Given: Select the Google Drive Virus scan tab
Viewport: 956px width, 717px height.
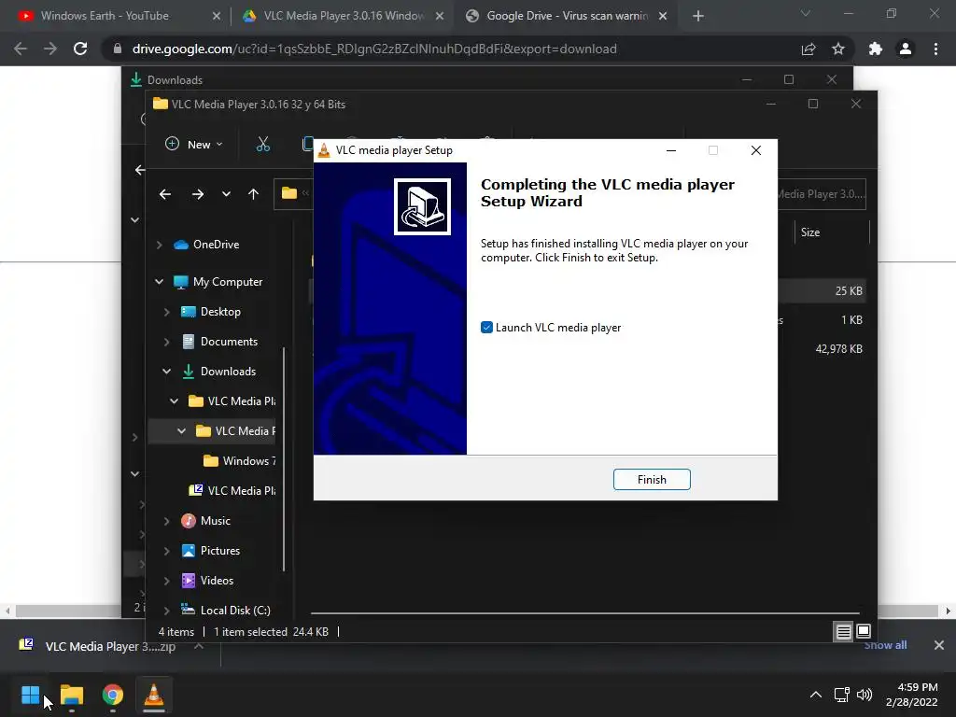Looking at the screenshot, I should (x=567, y=16).
